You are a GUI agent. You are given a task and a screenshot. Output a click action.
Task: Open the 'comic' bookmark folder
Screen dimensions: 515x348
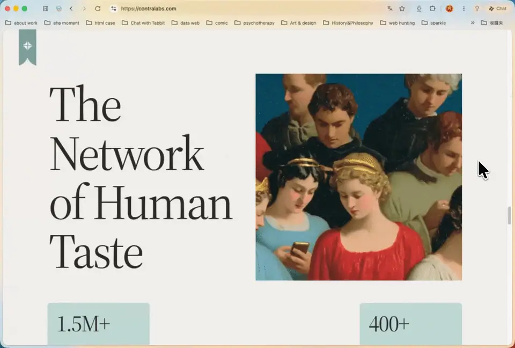[217, 23]
